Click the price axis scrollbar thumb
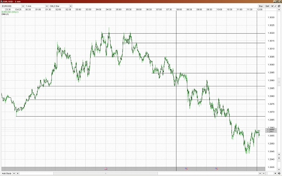The height and width of the screenshot is (176, 282). click(x=279, y=82)
